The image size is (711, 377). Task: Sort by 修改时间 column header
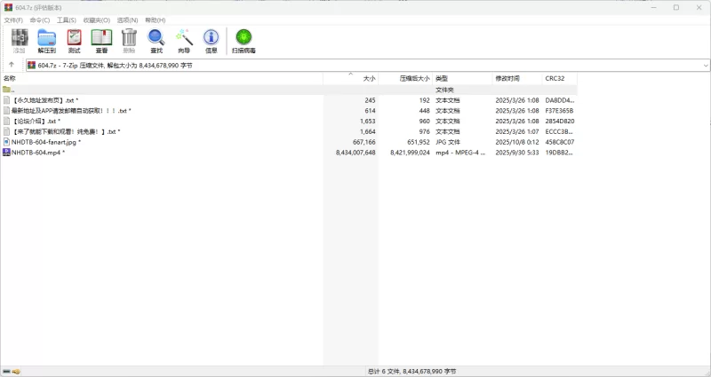[x=507, y=78]
